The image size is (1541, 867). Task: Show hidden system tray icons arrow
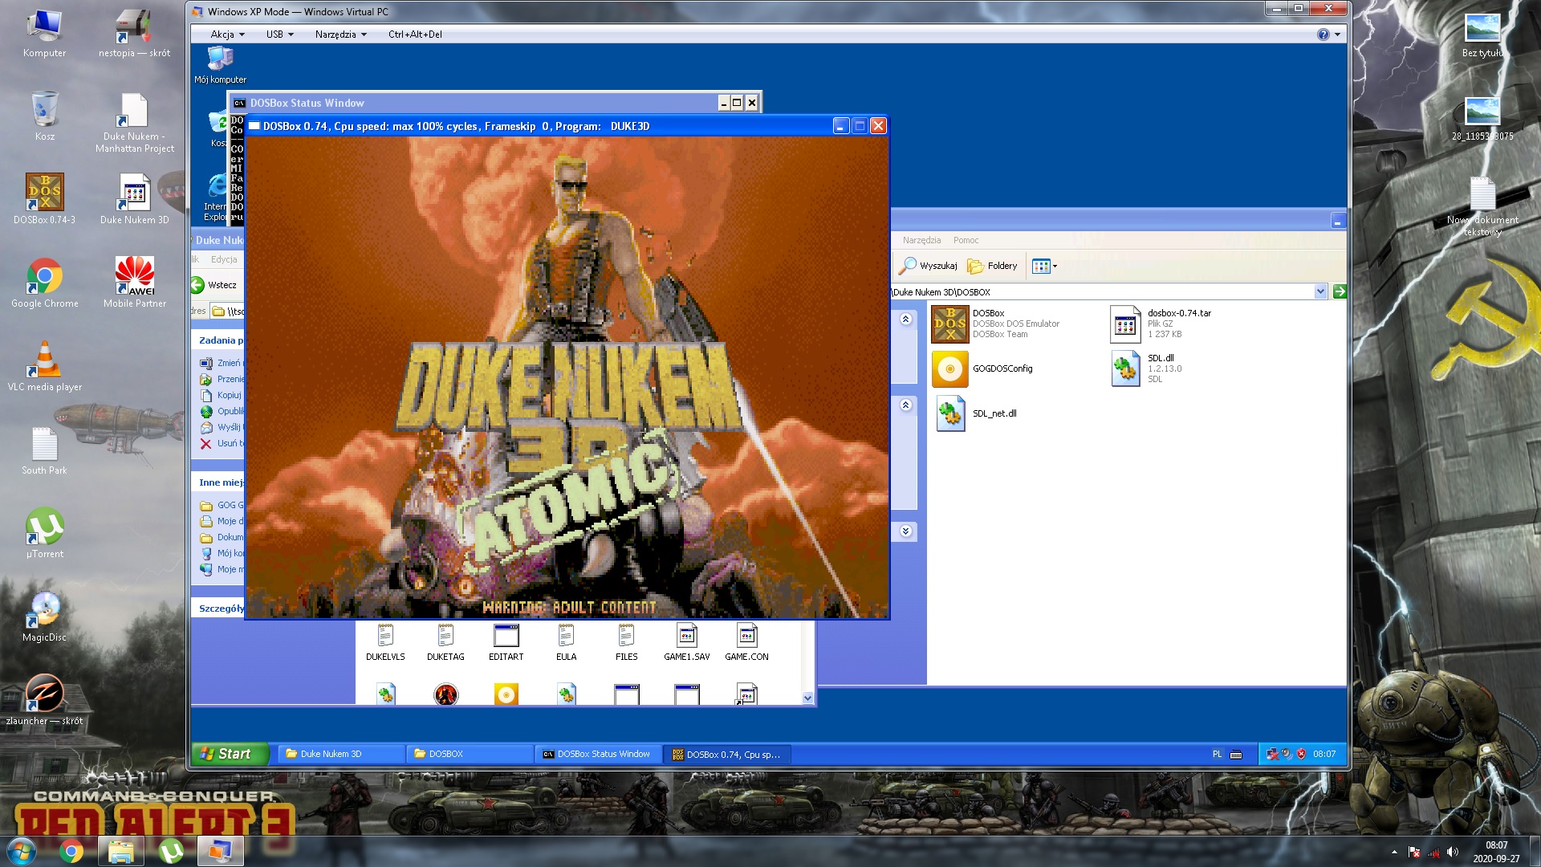pos(1394,852)
